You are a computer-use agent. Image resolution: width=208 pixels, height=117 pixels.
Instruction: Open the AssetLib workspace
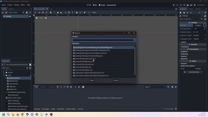pyautogui.click(x=111, y=5)
